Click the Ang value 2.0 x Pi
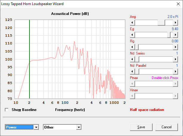 (173, 17)
